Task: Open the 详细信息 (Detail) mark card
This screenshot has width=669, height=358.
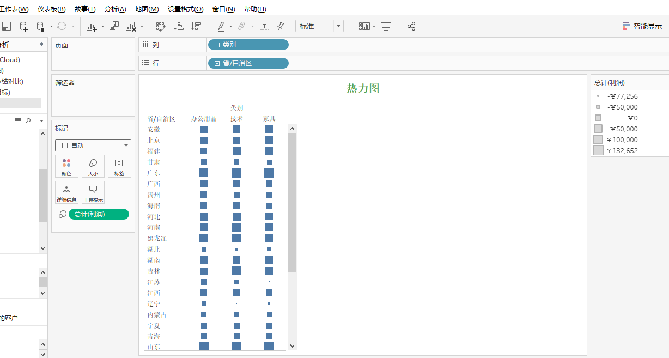Action: click(66, 192)
